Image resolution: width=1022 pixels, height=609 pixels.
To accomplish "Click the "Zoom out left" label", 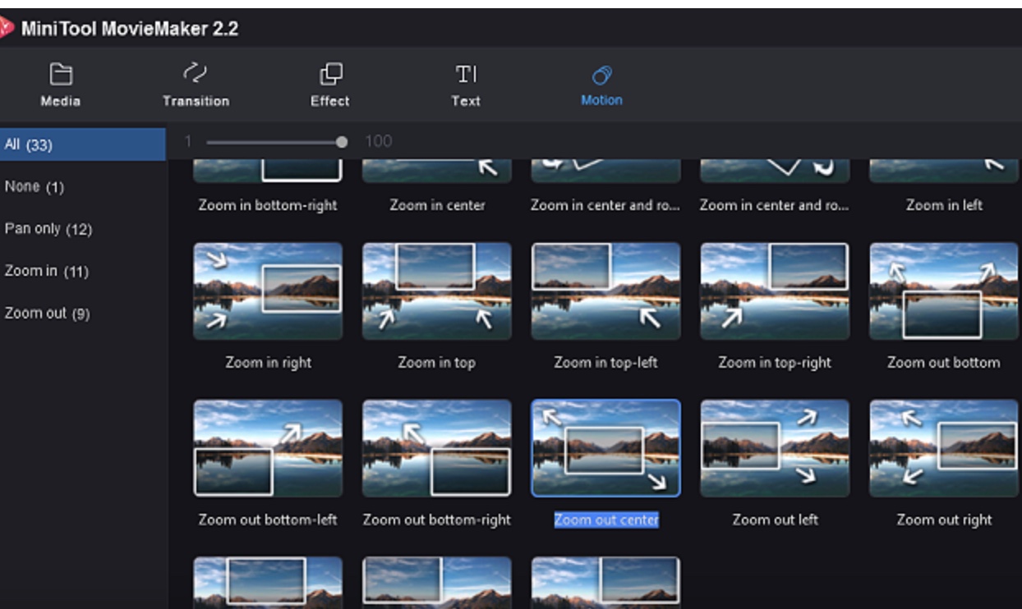I will pyautogui.click(x=775, y=520).
